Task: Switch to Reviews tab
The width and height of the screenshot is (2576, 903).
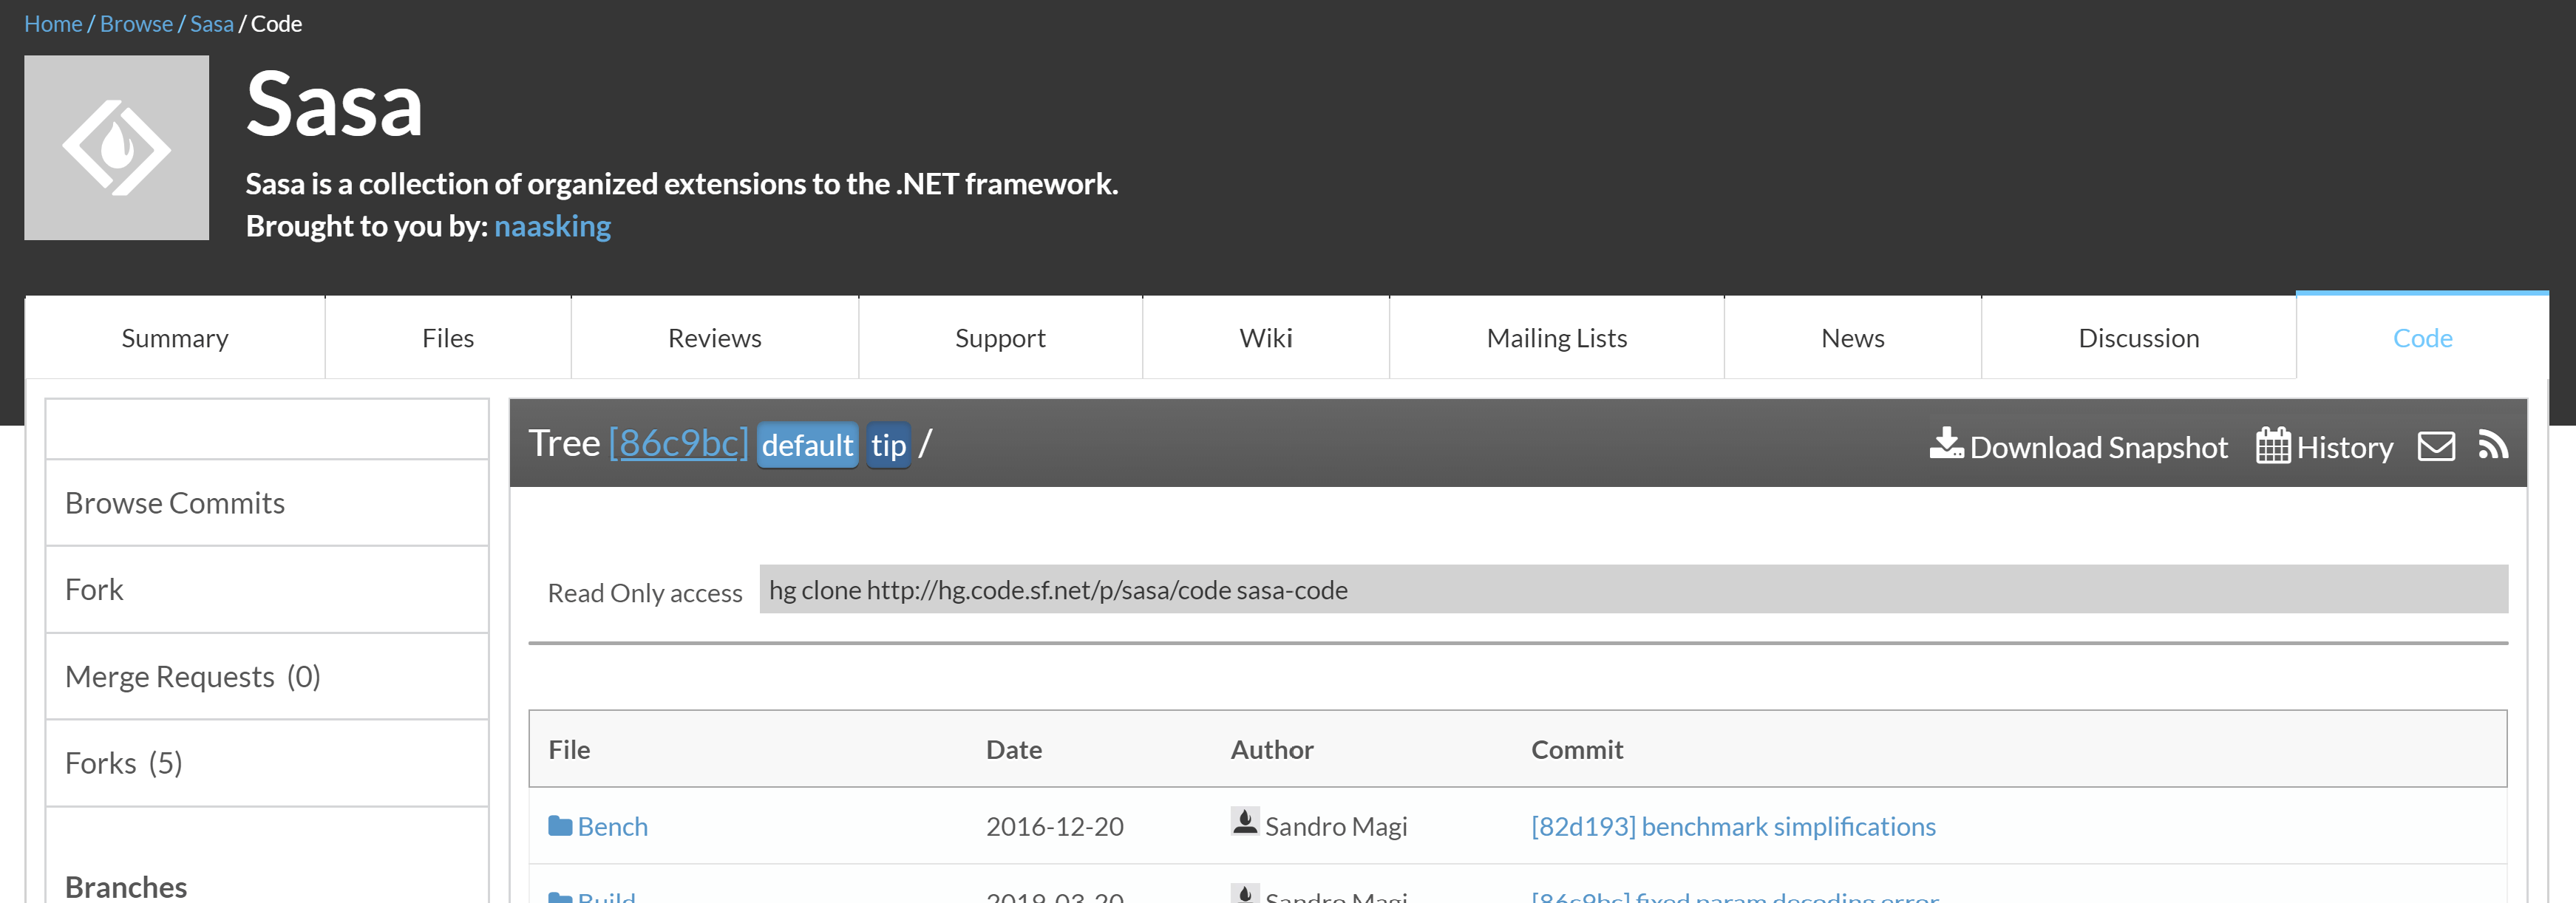Action: [x=714, y=338]
